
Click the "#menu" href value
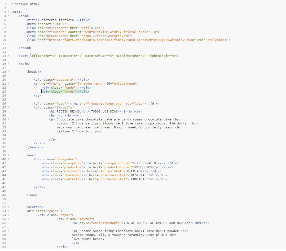point(56,84)
